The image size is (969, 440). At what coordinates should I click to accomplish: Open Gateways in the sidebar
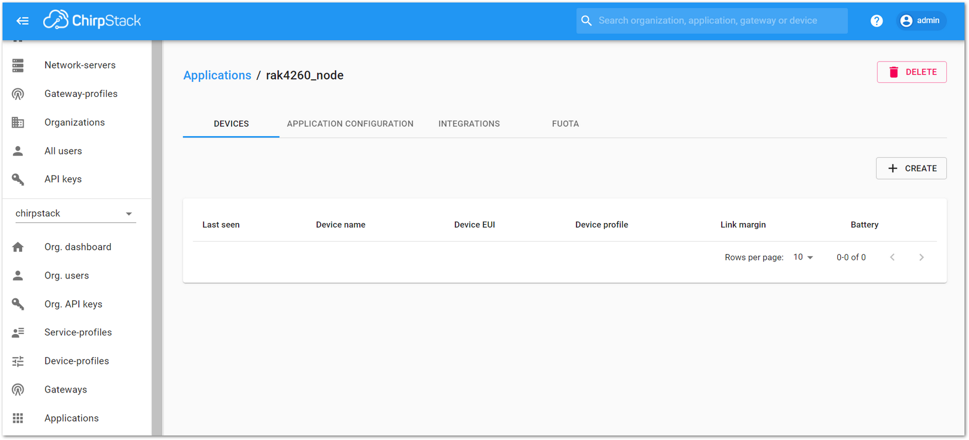66,390
